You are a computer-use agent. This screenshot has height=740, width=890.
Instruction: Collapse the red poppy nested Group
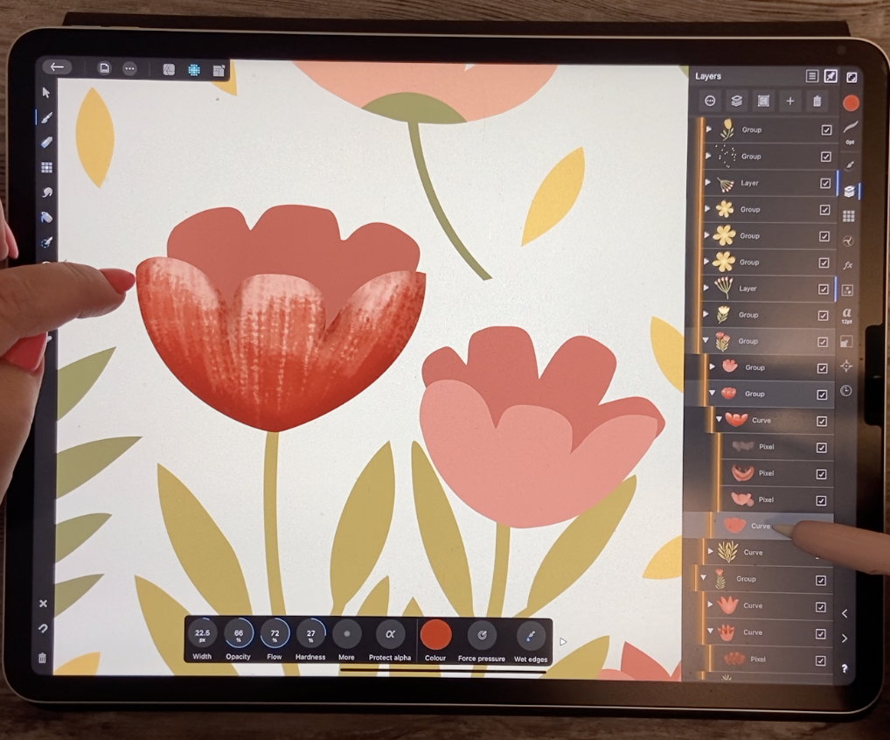(x=713, y=393)
